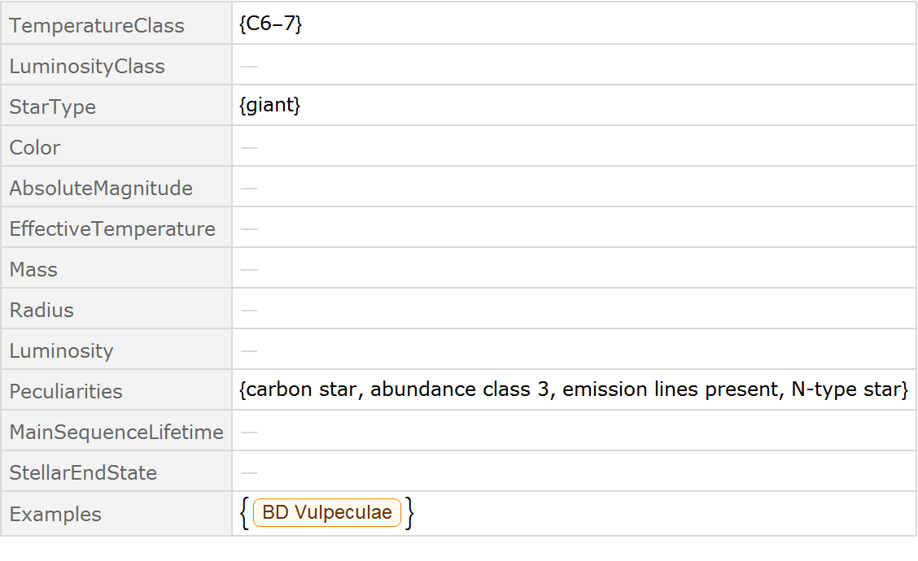This screenshot has height=561, width=918.
Task: Click the Color property label
Action: pyautogui.click(x=35, y=147)
